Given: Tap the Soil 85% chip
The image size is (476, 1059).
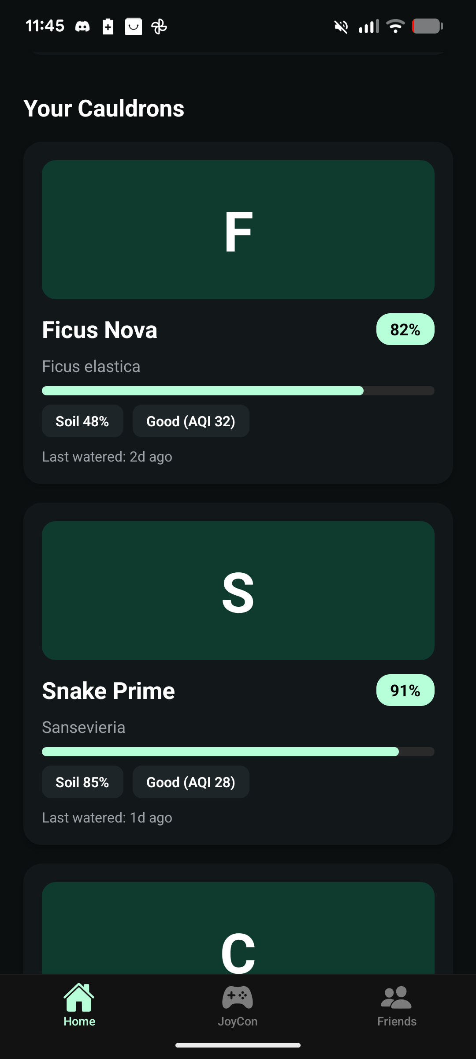Looking at the screenshot, I should [x=82, y=782].
